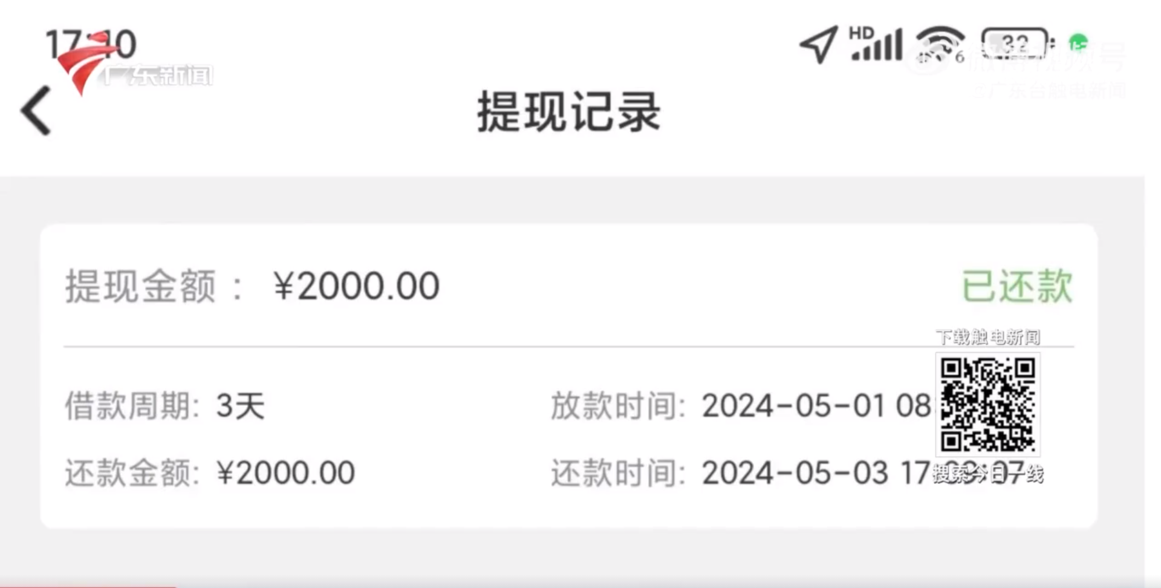Tap the green dot indicator in status bar
This screenshot has width=1161, height=588.
point(1078,43)
